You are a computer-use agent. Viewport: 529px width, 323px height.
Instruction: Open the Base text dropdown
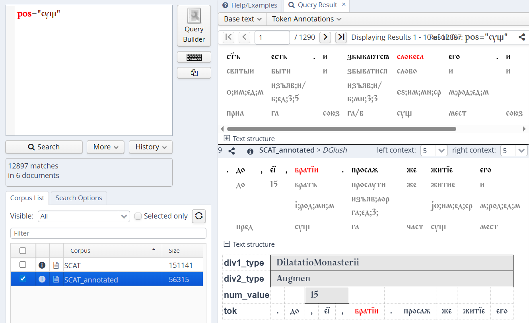click(x=242, y=19)
